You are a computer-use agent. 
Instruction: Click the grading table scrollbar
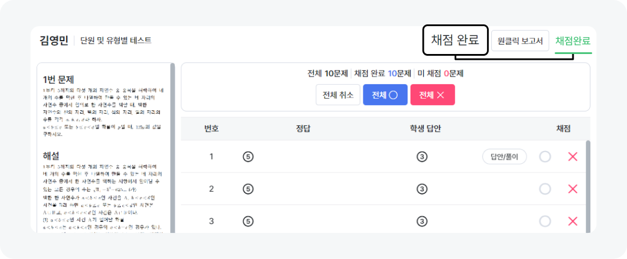[588, 186]
